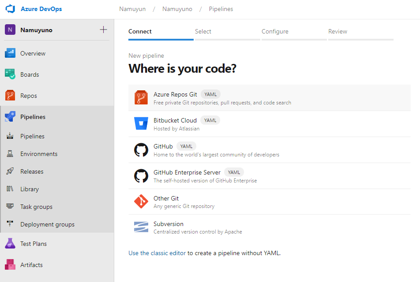Go to the Library page

pyautogui.click(x=30, y=189)
